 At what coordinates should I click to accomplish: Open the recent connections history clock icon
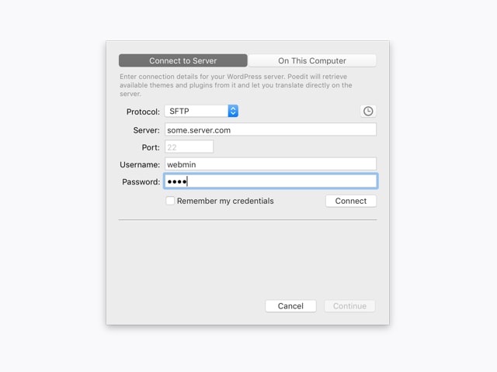(x=368, y=112)
